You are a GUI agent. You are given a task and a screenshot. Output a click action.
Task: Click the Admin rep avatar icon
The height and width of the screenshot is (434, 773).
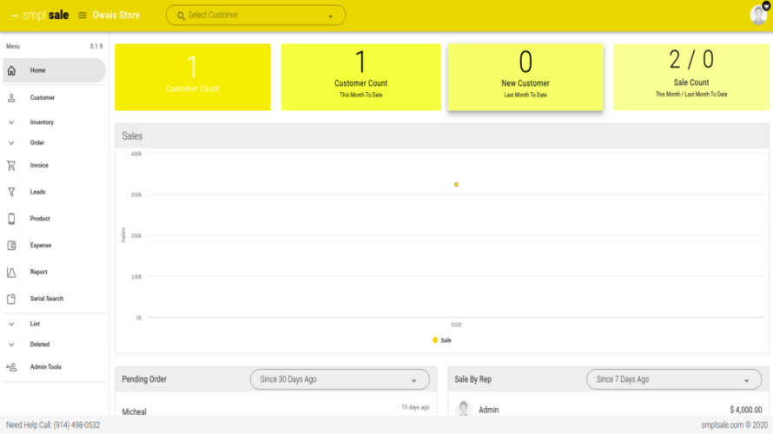tap(464, 409)
